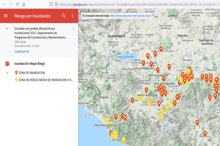Star this map with the star icon
Image resolution: width=220 pixels, height=146 pixels.
coord(73,29)
